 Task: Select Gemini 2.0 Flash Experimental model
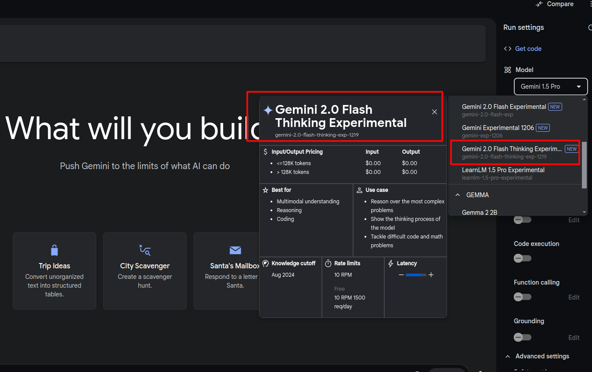(514, 110)
